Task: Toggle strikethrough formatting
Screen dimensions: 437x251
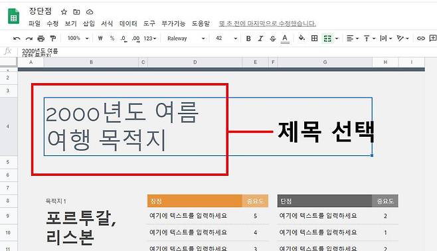Action: coord(272,39)
